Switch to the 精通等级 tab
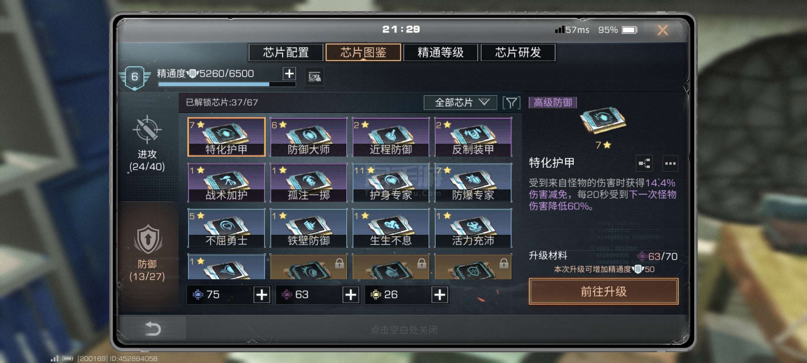This screenshot has width=807, height=363. pyautogui.click(x=440, y=52)
